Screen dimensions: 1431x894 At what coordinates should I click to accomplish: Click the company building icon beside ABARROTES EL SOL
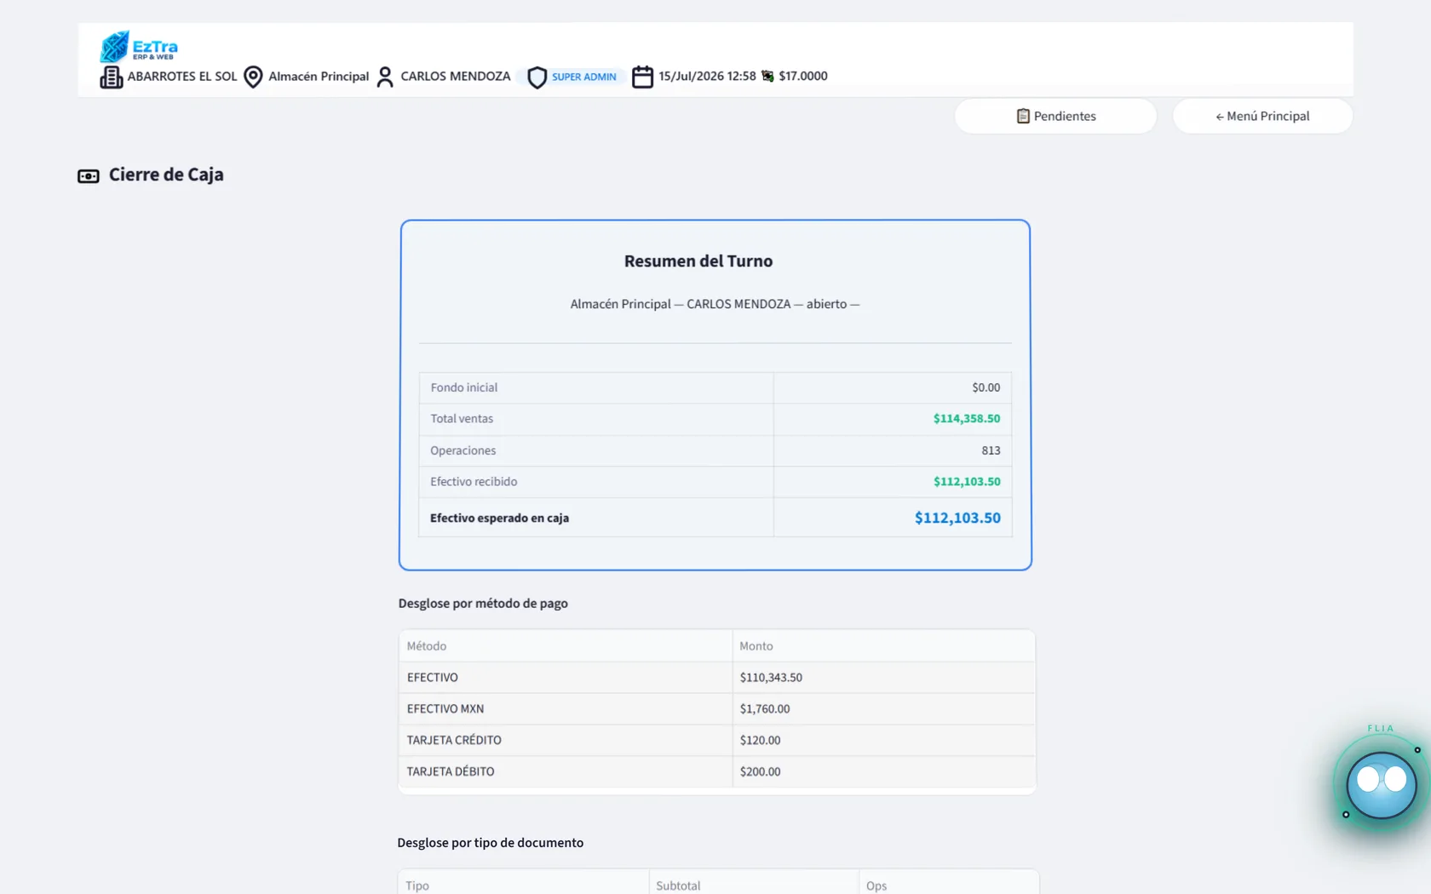tap(111, 77)
